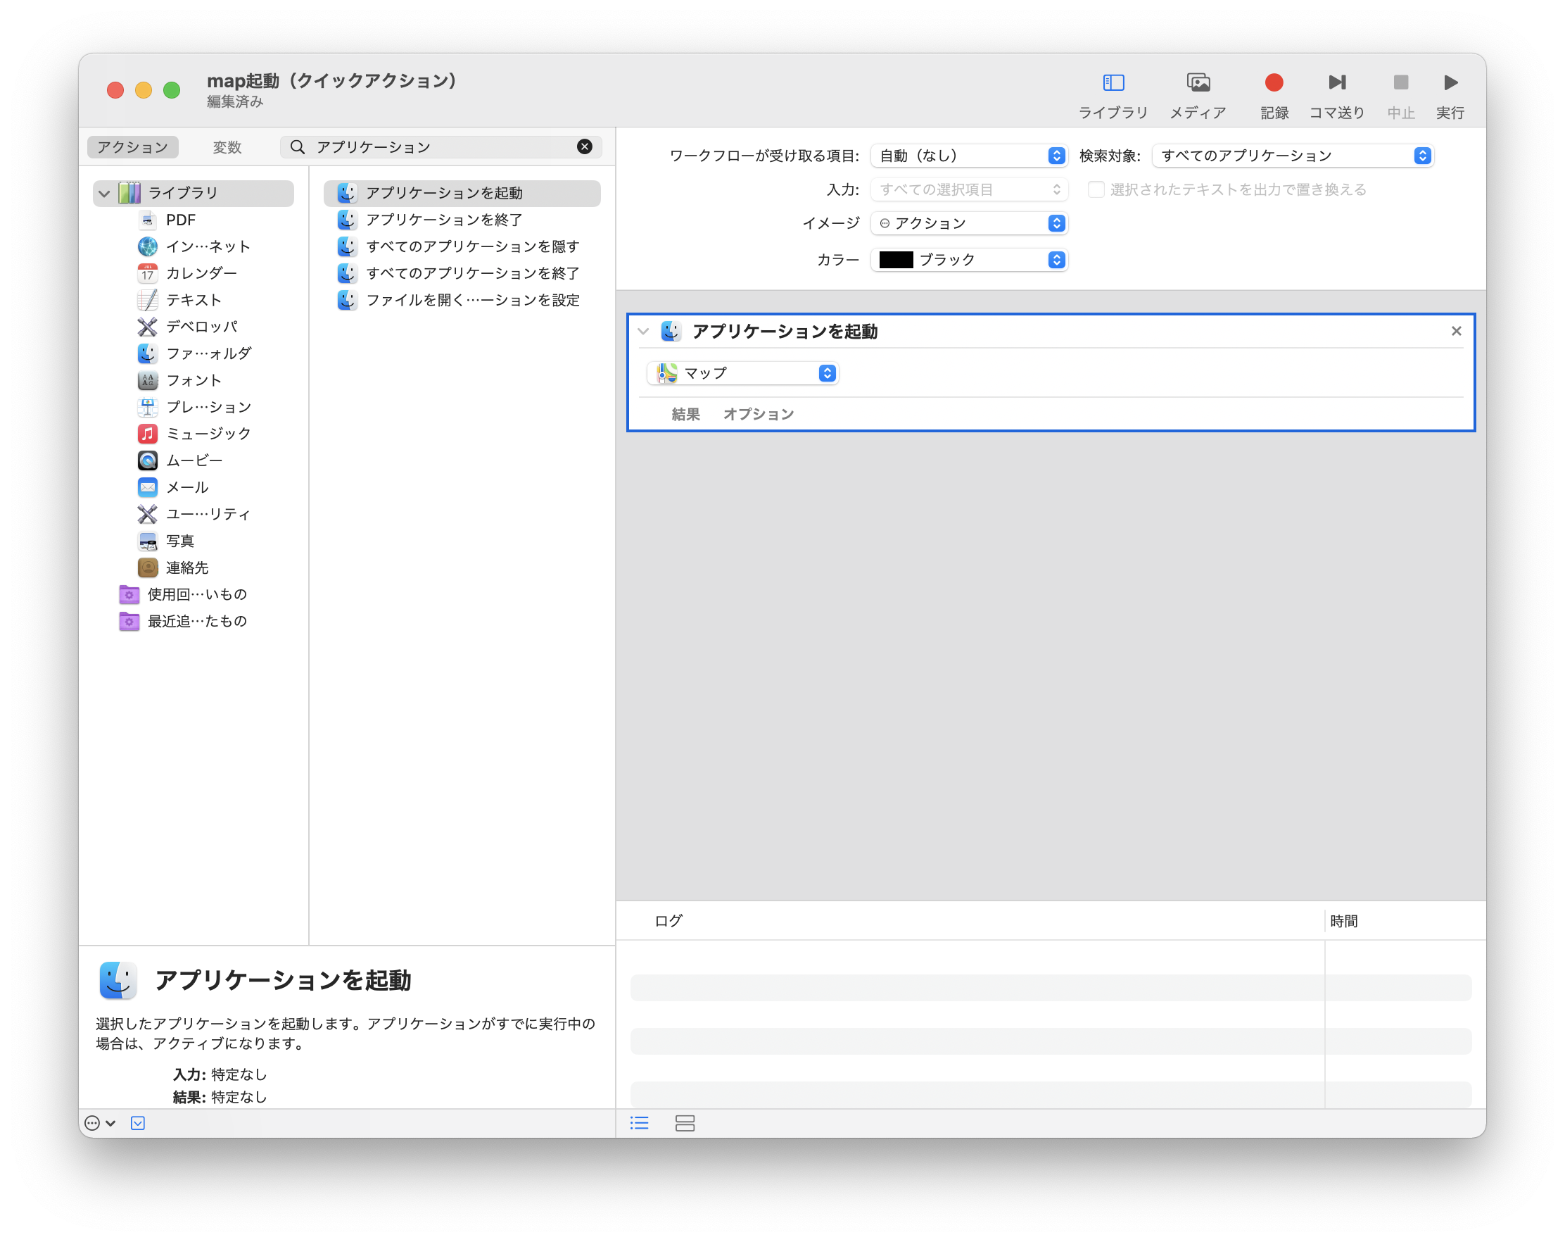The image size is (1565, 1242).
Task: Select アプリケーションを起動 in action list
Action: [462, 193]
